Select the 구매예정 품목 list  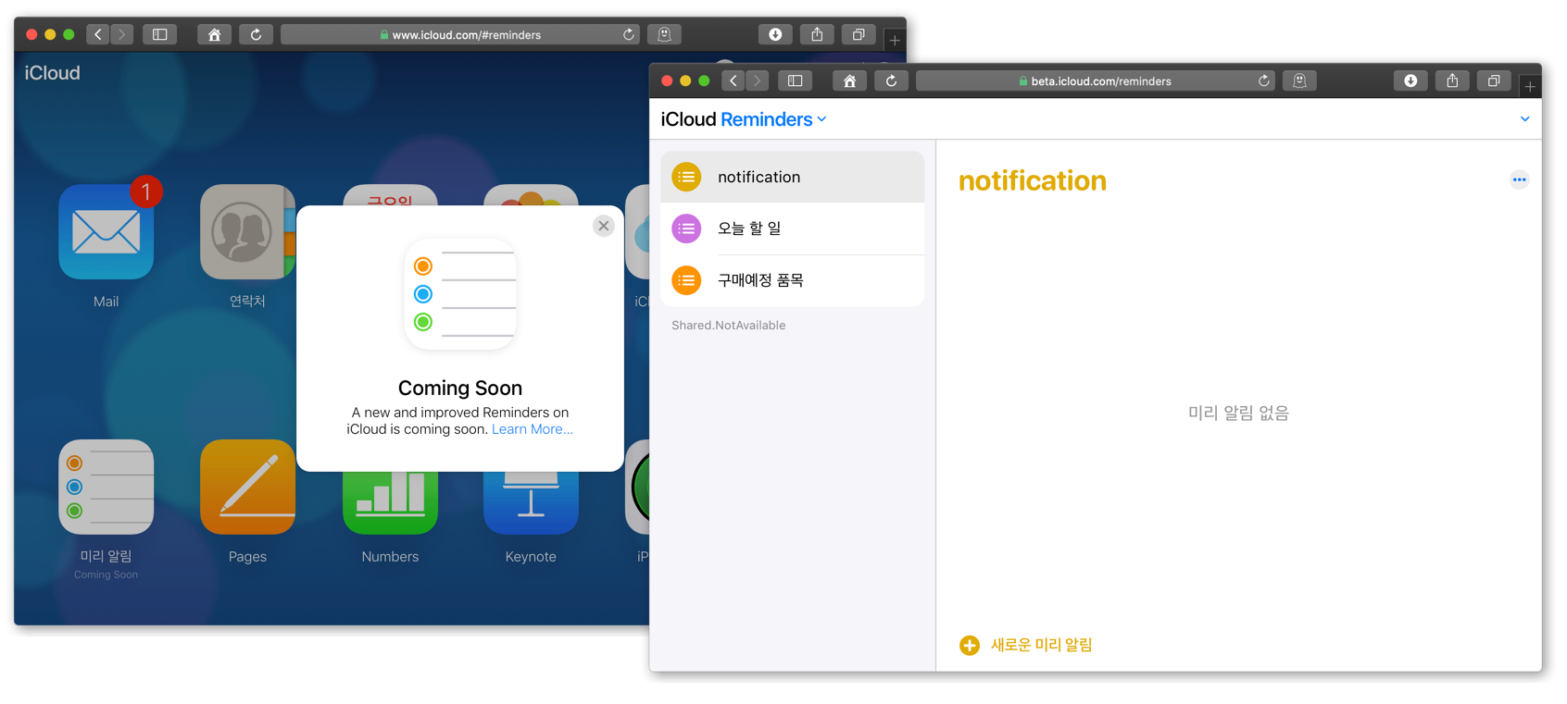click(x=793, y=280)
